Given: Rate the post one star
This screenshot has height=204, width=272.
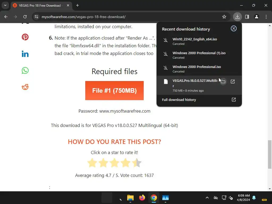Looking at the screenshot, I should click(92, 163).
